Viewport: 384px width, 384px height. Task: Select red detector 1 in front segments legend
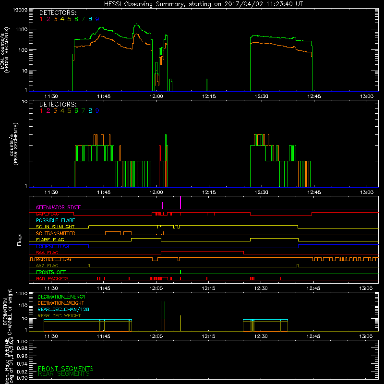(x=41, y=19)
